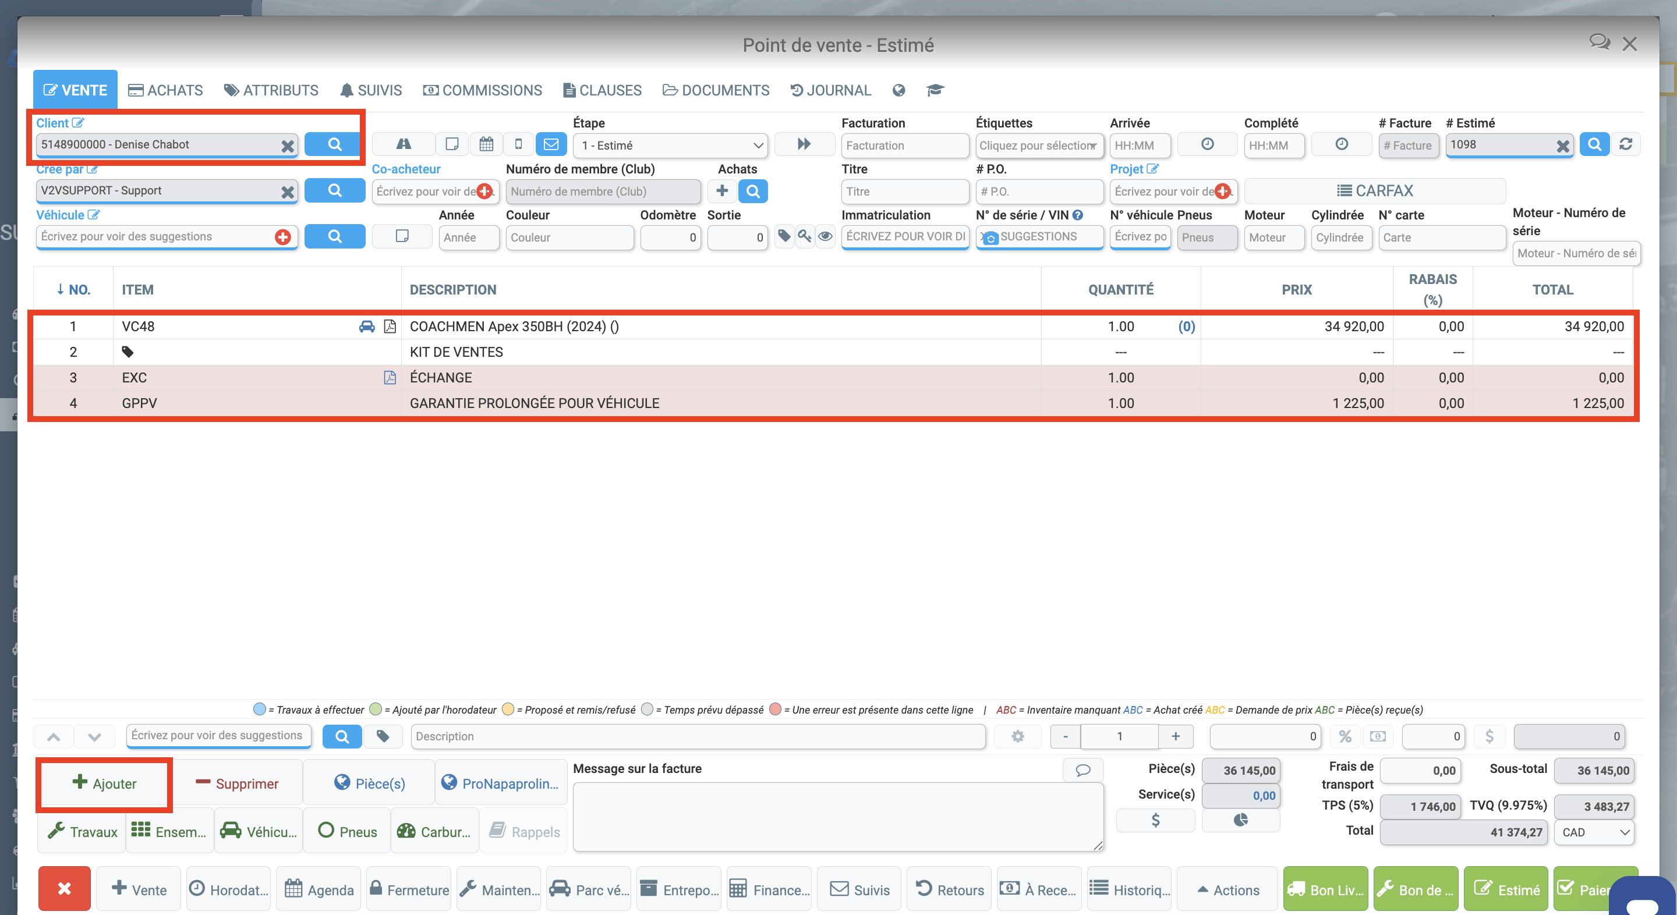Click the Historiq... button

(x=1129, y=889)
